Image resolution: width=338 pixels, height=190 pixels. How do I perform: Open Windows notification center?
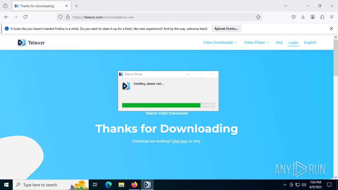[329, 185]
